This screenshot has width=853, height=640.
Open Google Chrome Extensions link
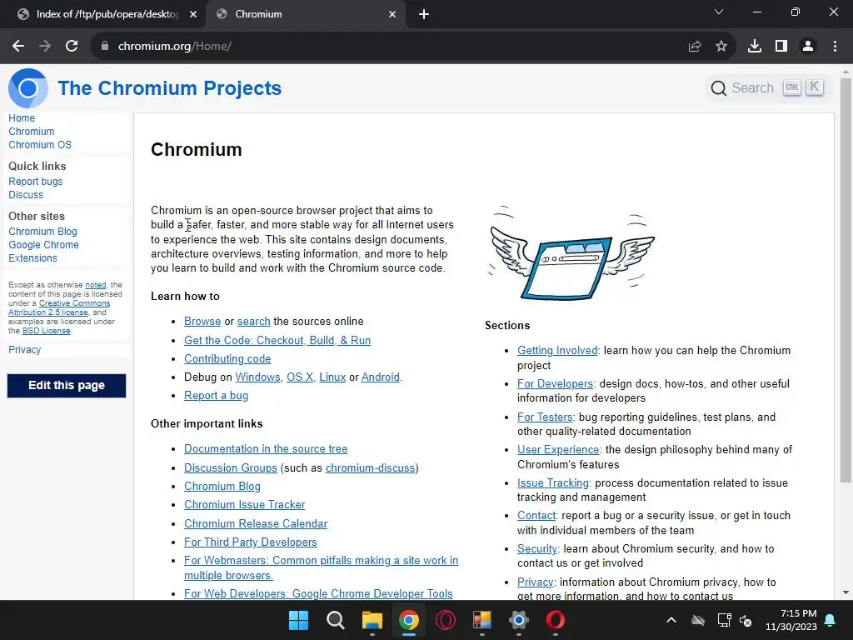pyautogui.click(x=43, y=252)
